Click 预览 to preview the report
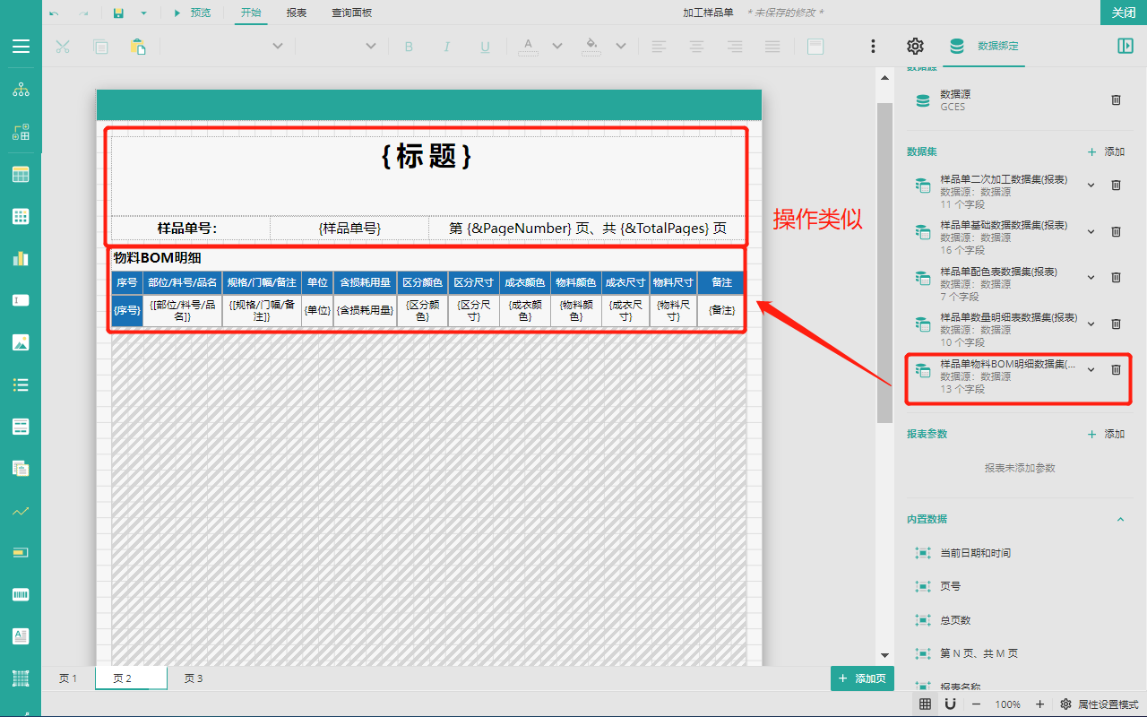The image size is (1147, 717). point(193,13)
